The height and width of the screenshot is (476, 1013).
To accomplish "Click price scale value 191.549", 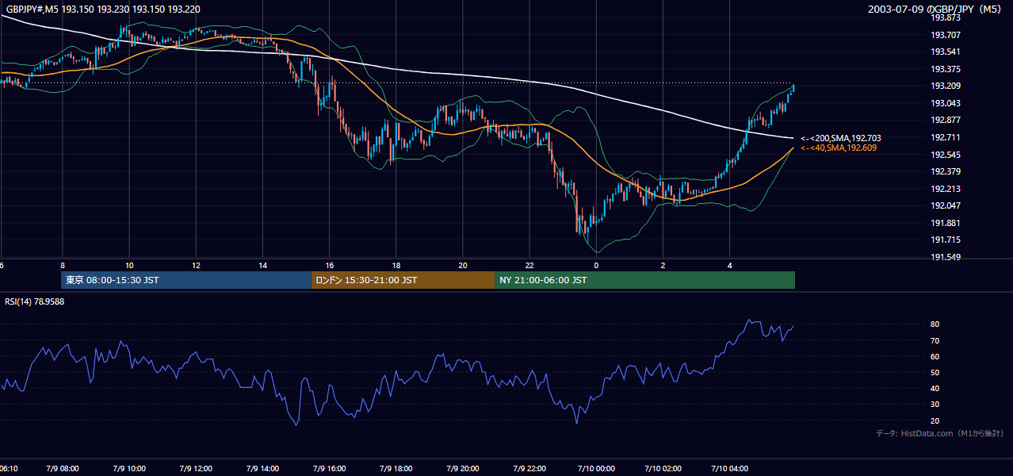I will [x=946, y=258].
